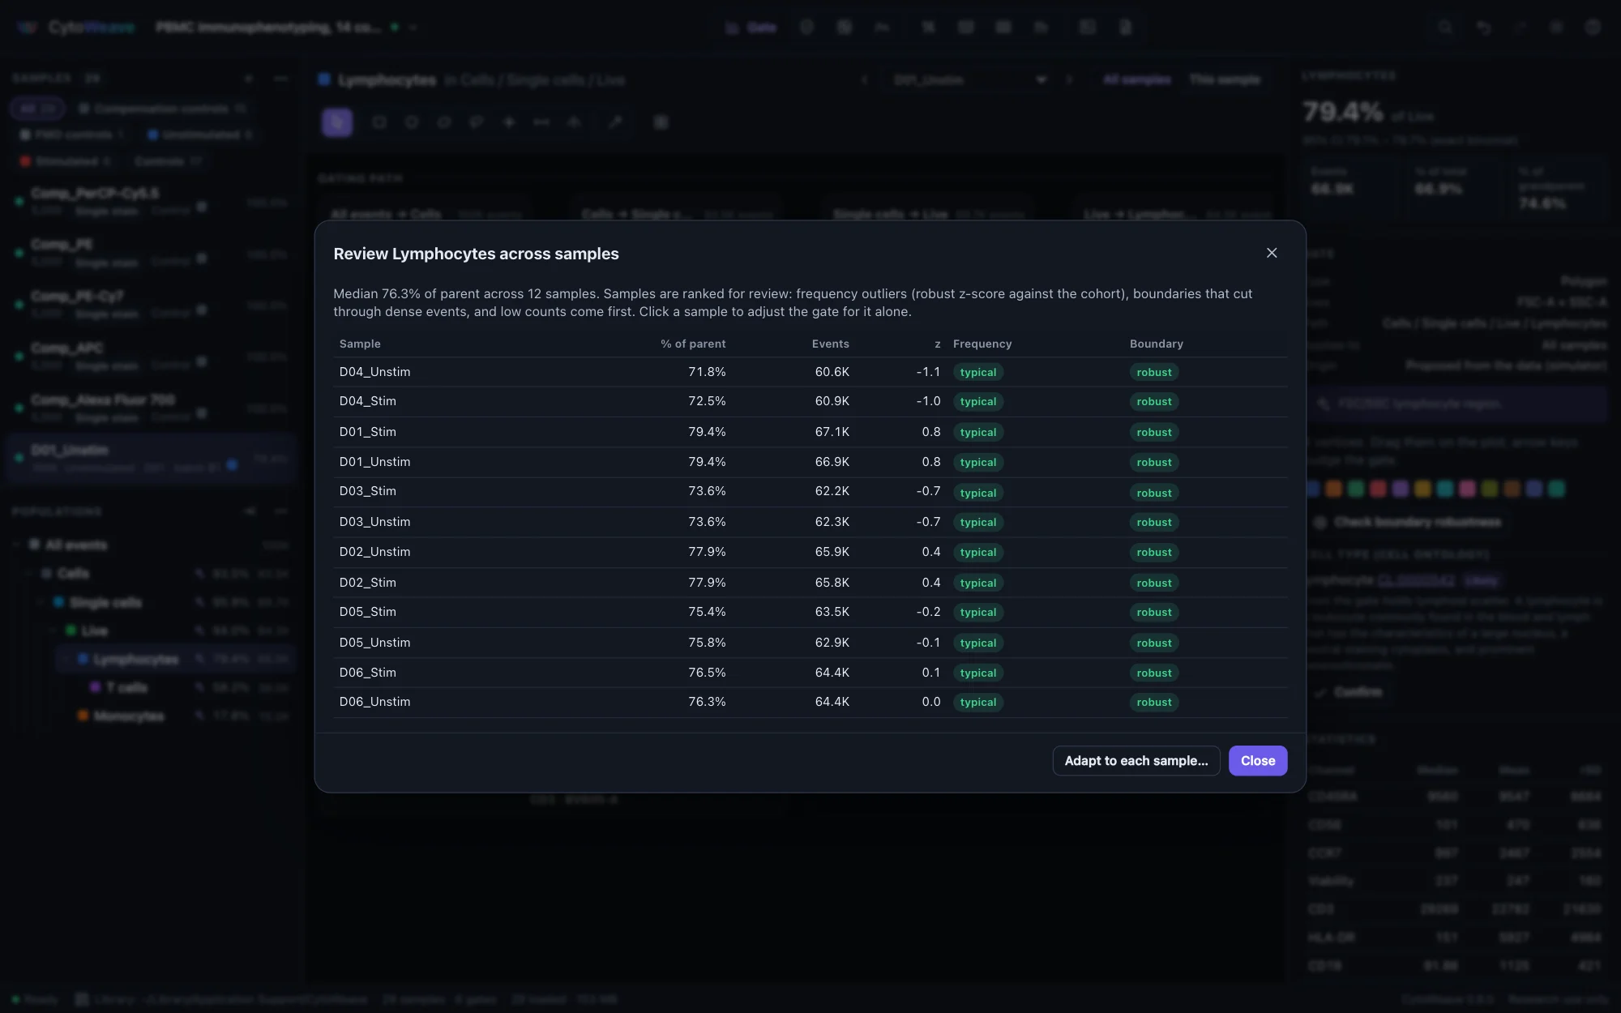Click the -1.1 z-score value
The width and height of the screenshot is (1621, 1013).
click(x=928, y=372)
